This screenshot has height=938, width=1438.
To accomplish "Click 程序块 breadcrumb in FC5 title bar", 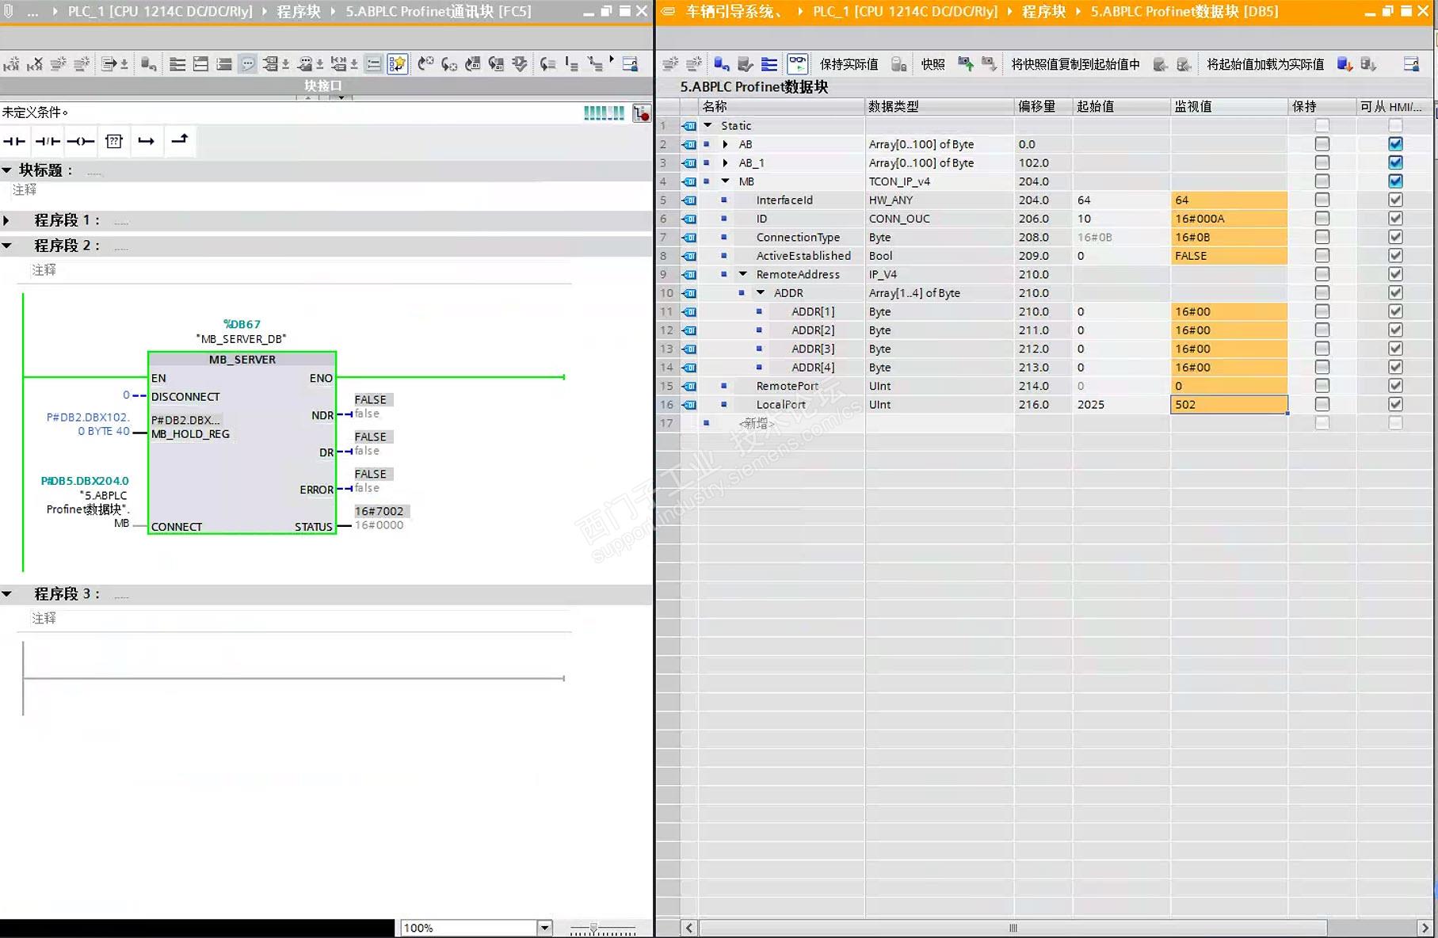I will click(299, 12).
